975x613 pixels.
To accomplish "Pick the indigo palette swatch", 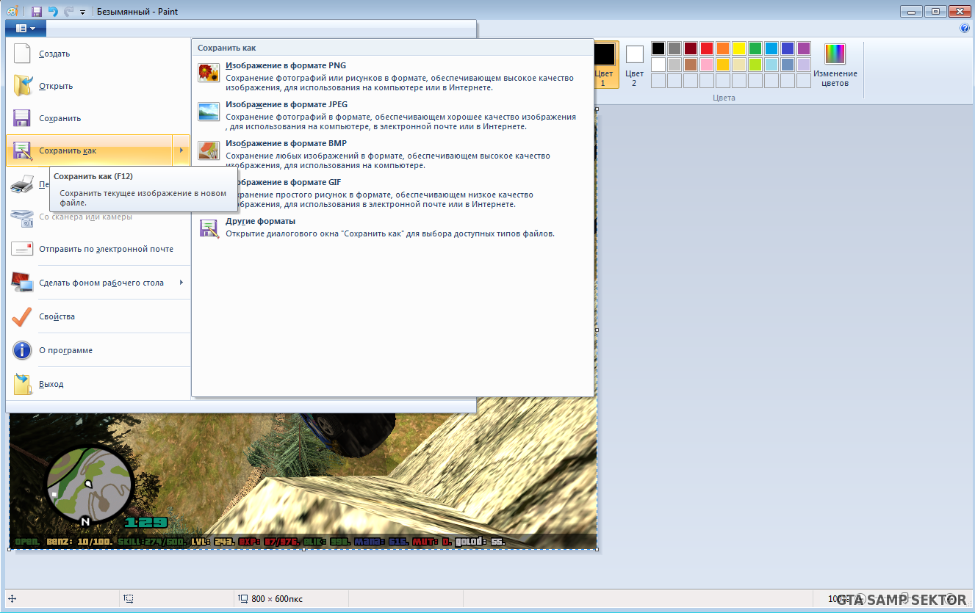I will click(x=788, y=48).
